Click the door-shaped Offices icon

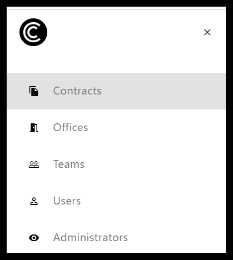tap(34, 128)
